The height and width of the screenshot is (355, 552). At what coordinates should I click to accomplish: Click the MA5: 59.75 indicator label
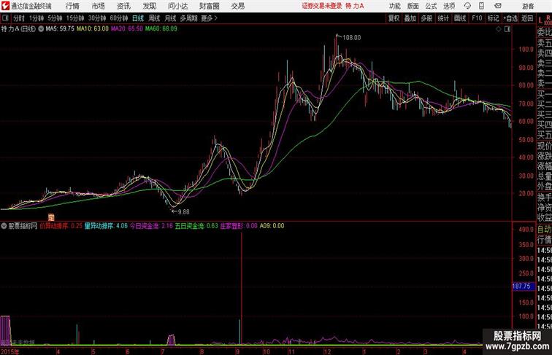[60, 29]
